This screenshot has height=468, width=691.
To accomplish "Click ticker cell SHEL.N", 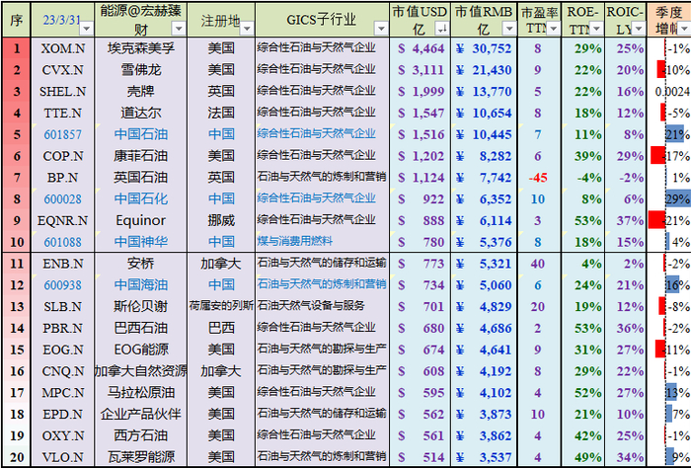I will click(62, 92).
